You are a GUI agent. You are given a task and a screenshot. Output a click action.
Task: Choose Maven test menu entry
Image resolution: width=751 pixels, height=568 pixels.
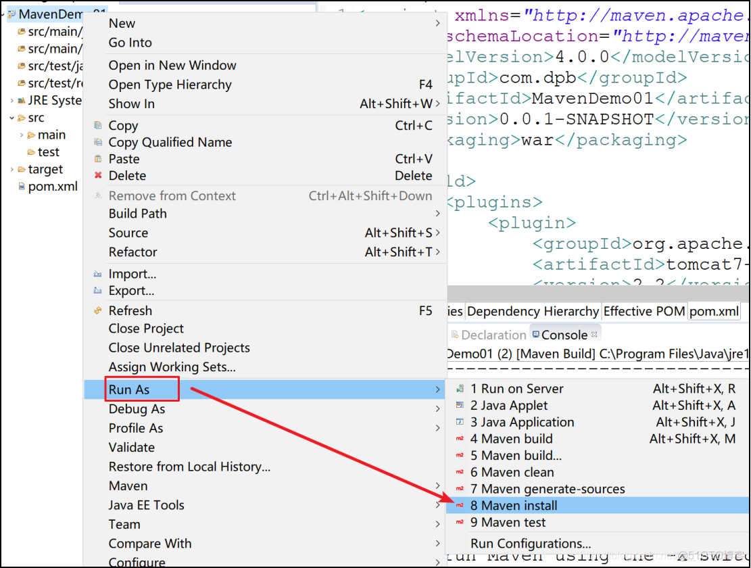(508, 523)
